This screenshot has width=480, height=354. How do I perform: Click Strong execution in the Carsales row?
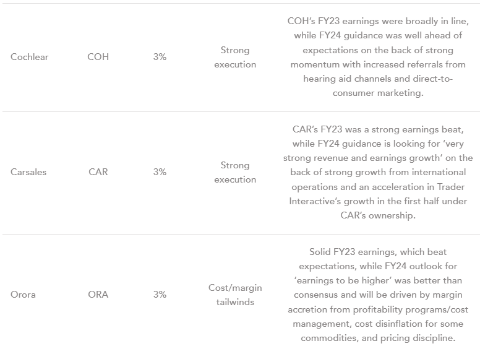tap(235, 172)
